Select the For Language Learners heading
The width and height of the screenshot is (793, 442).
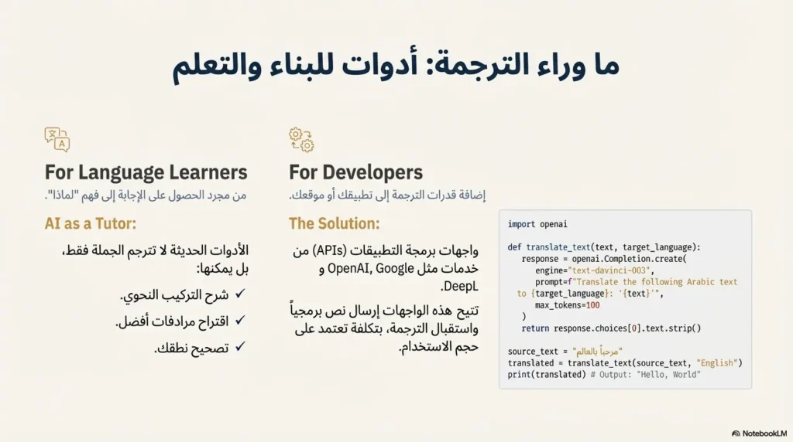[x=146, y=172]
